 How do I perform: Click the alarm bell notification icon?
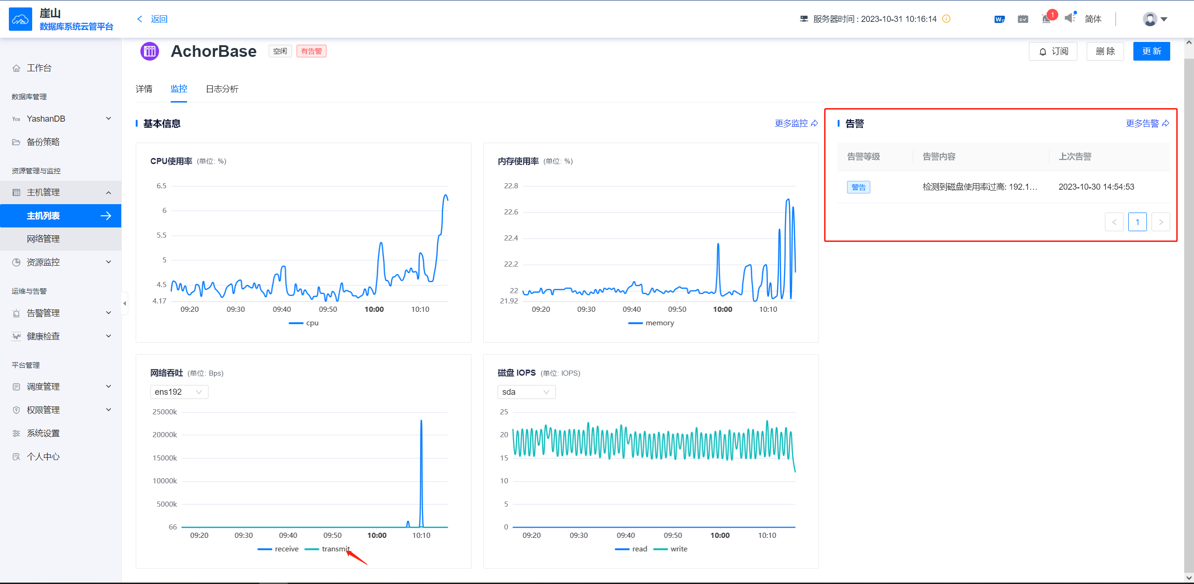point(1046,19)
